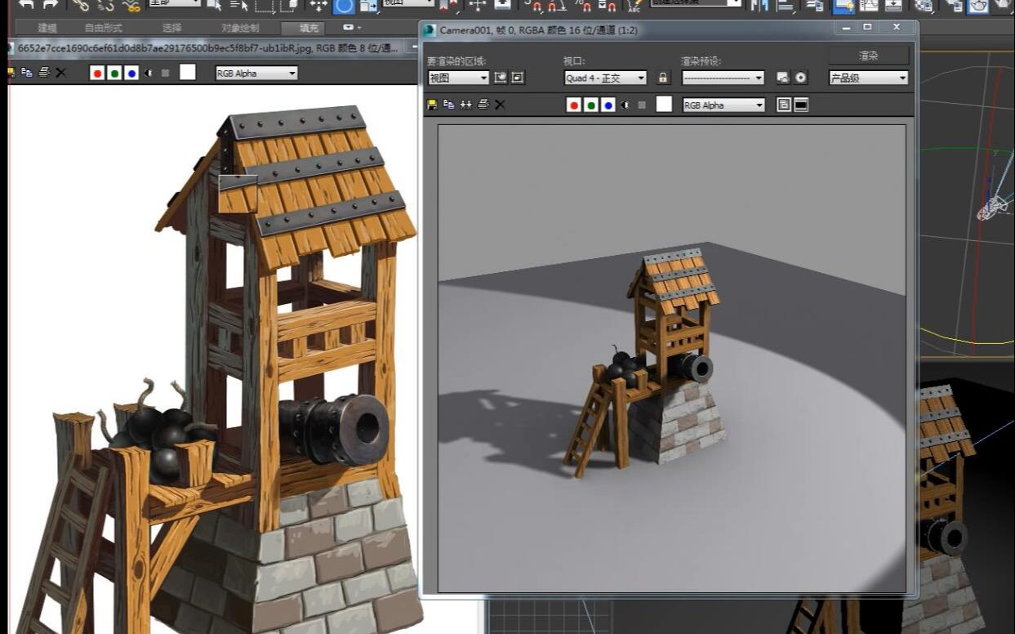Image resolution: width=1015 pixels, height=634 pixels.
Task: Clear the rendered frame with X icon
Action: pos(500,105)
